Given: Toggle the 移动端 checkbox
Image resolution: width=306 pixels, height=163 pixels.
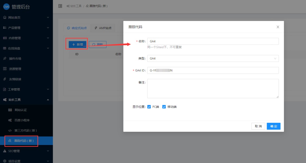Looking at the screenshot, I should tap(164, 107).
